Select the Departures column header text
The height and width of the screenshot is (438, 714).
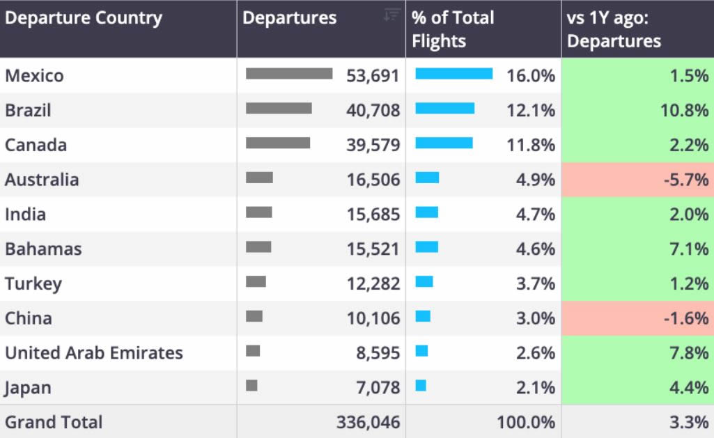[x=289, y=18]
